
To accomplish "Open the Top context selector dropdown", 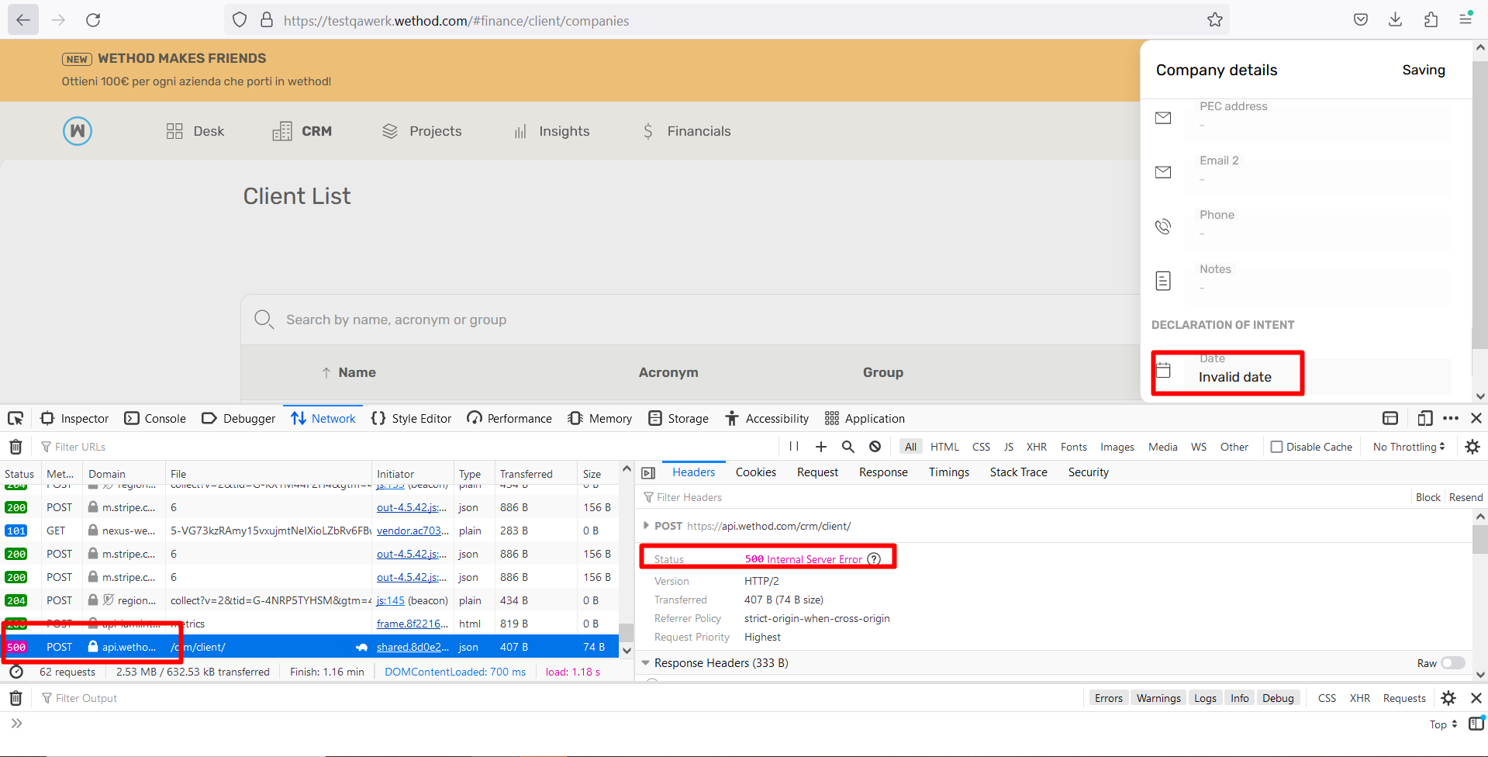I will [x=1443, y=724].
